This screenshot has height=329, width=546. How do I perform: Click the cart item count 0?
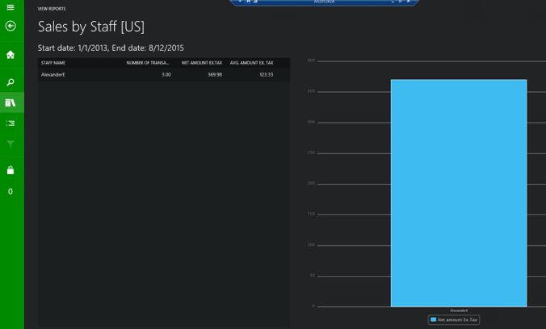point(10,192)
